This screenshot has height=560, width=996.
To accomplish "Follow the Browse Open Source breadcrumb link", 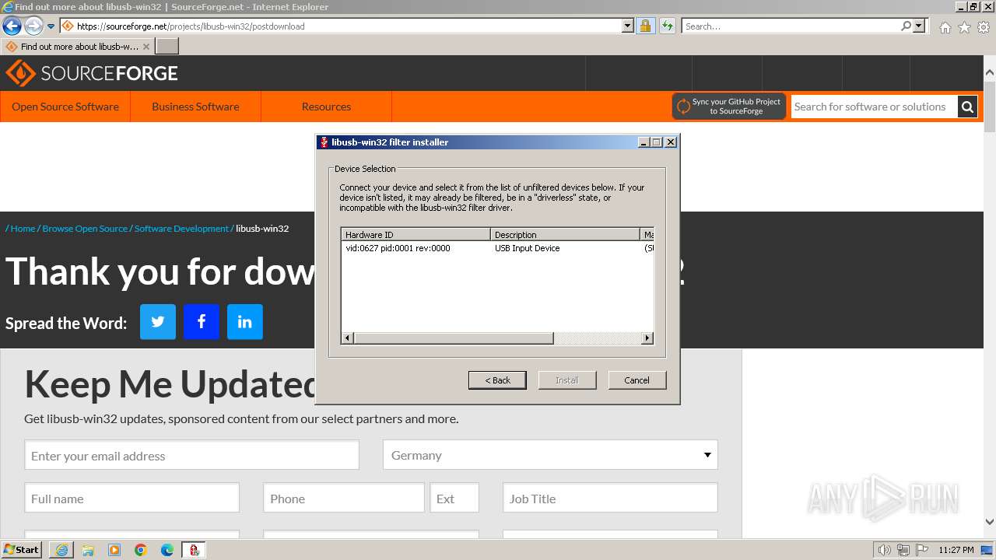I will pos(85,229).
